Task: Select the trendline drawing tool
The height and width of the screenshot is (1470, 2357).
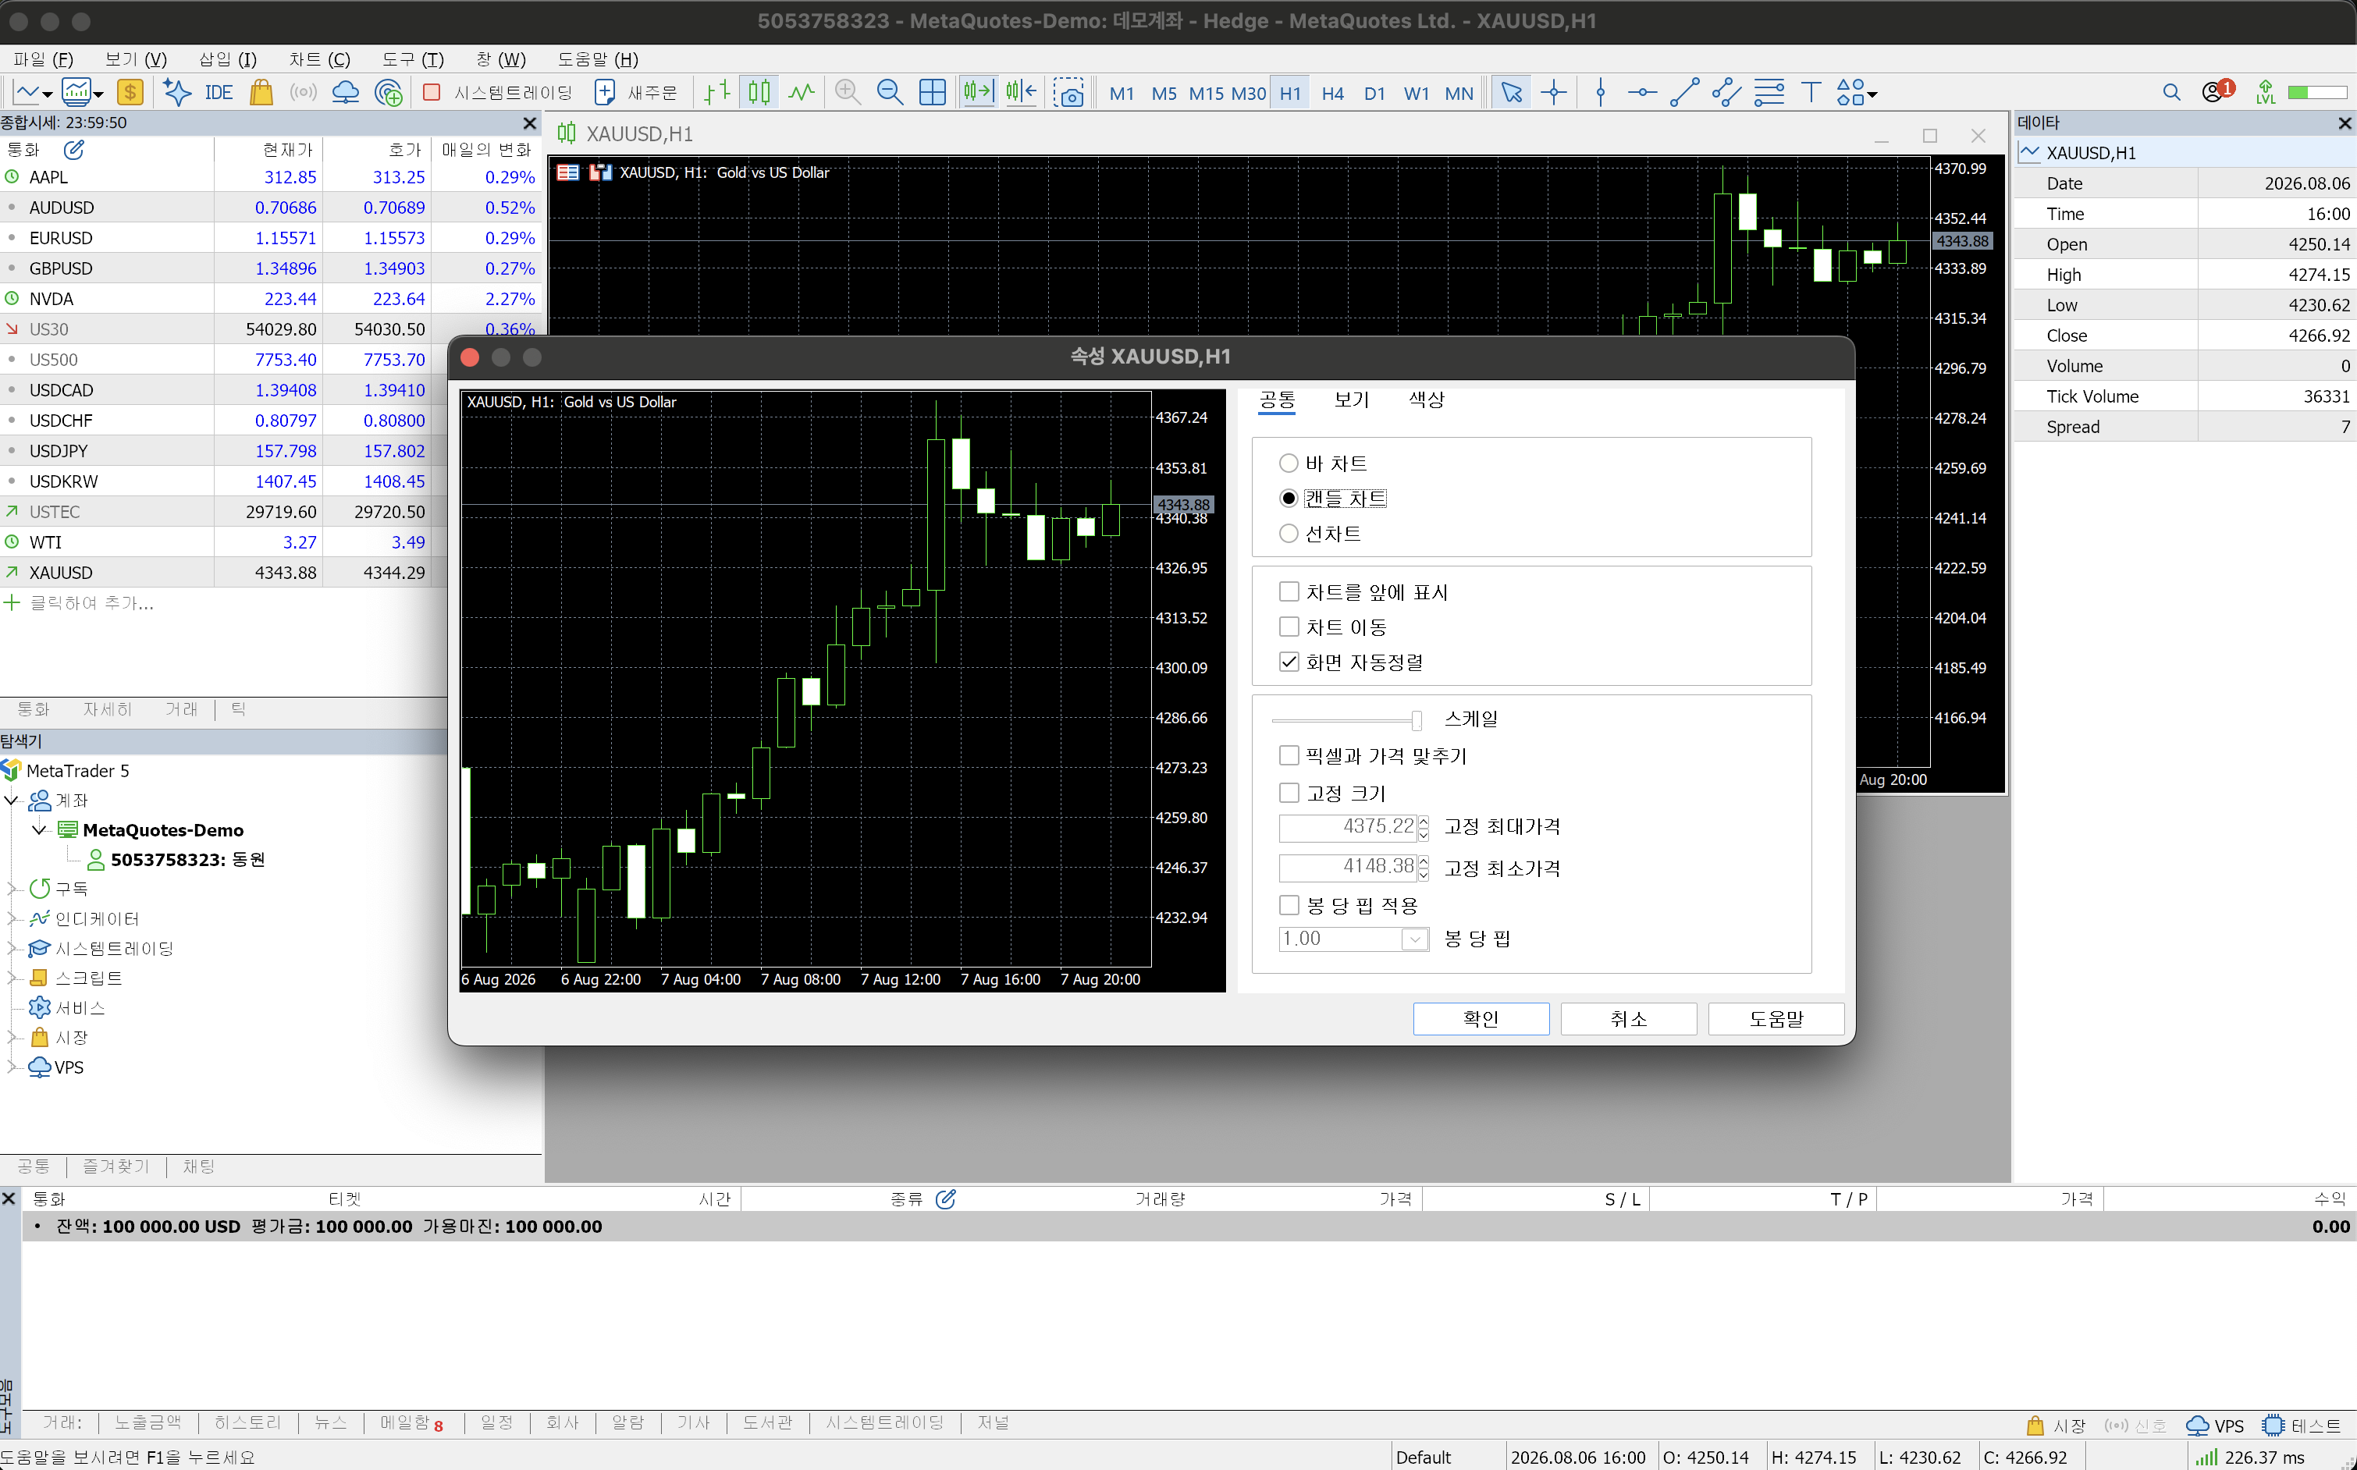Action: (x=1684, y=92)
